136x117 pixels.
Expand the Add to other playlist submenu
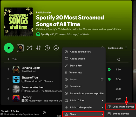(84, 107)
